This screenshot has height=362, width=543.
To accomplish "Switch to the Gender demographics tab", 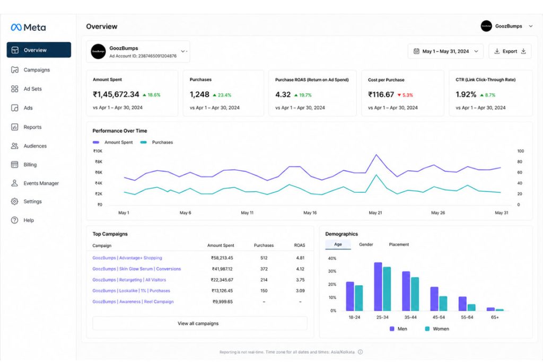I will click(x=366, y=244).
